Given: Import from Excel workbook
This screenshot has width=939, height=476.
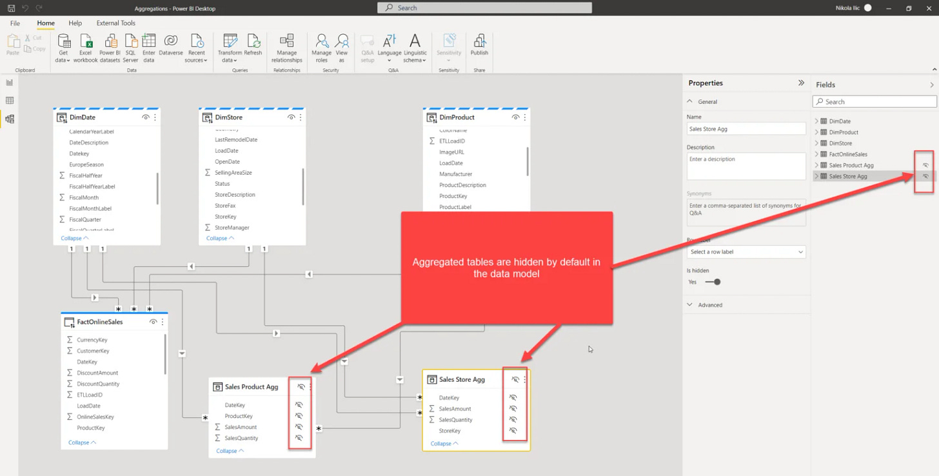Looking at the screenshot, I should (86, 48).
